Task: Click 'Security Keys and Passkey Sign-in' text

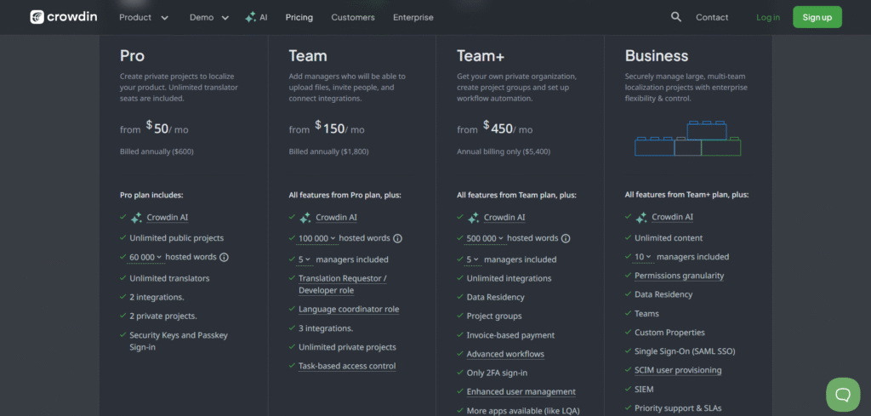Action: pyautogui.click(x=179, y=341)
